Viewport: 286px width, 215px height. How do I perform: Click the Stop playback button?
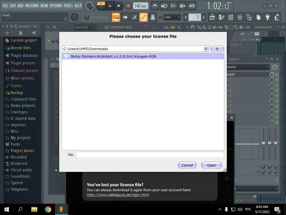click(118, 6)
